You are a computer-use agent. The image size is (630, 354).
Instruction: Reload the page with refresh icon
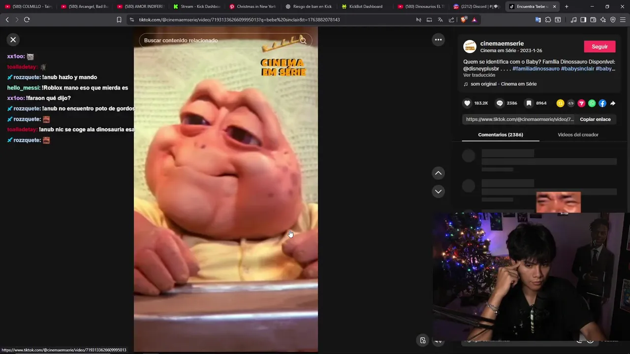[x=27, y=20]
